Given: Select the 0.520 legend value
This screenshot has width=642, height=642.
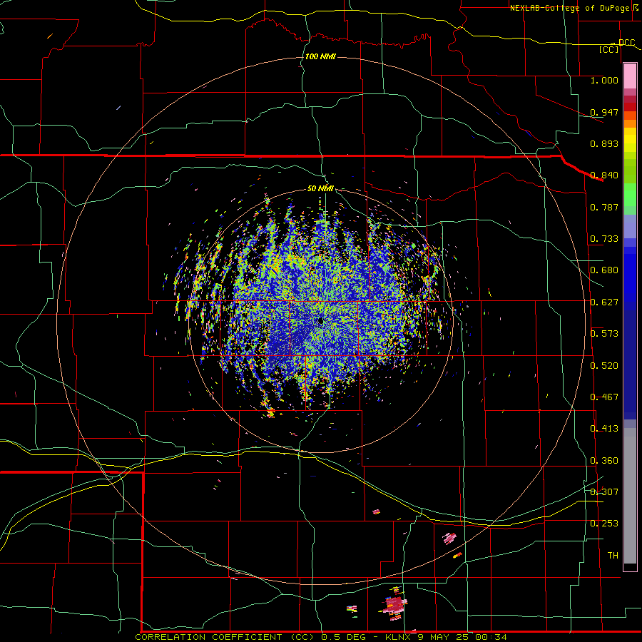Looking at the screenshot, I should pyautogui.click(x=604, y=366).
